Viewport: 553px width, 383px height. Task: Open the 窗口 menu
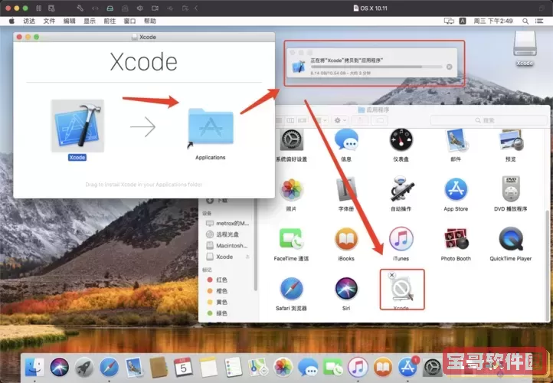coord(129,21)
